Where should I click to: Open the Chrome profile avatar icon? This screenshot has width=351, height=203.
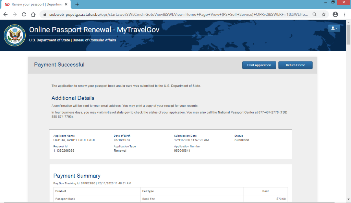pyautogui.click(x=335, y=14)
